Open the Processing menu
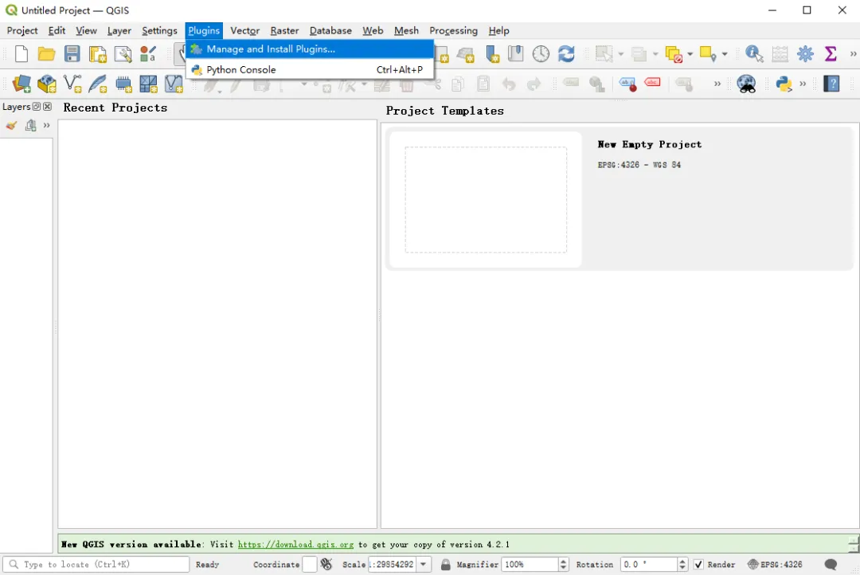This screenshot has height=575, width=860. 453,31
